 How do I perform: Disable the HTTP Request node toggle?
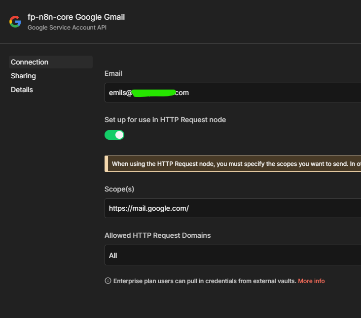coord(114,135)
